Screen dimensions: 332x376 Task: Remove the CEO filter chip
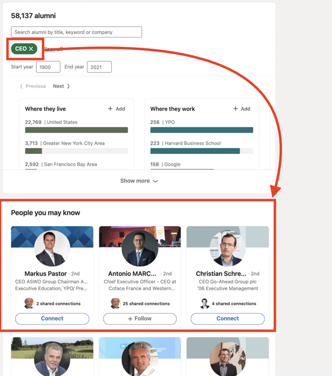[31, 49]
